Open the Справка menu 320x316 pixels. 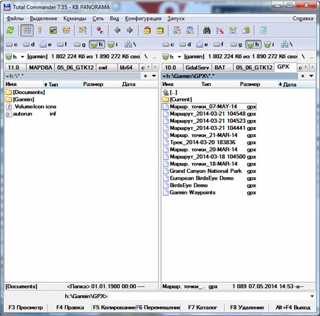coord(303,19)
